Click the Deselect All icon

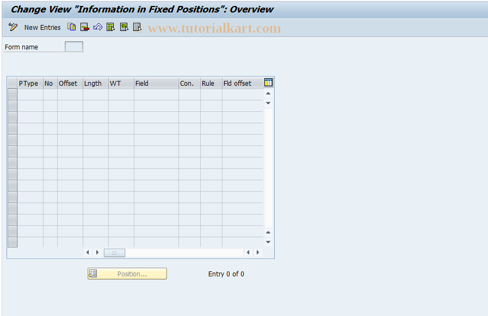point(137,27)
